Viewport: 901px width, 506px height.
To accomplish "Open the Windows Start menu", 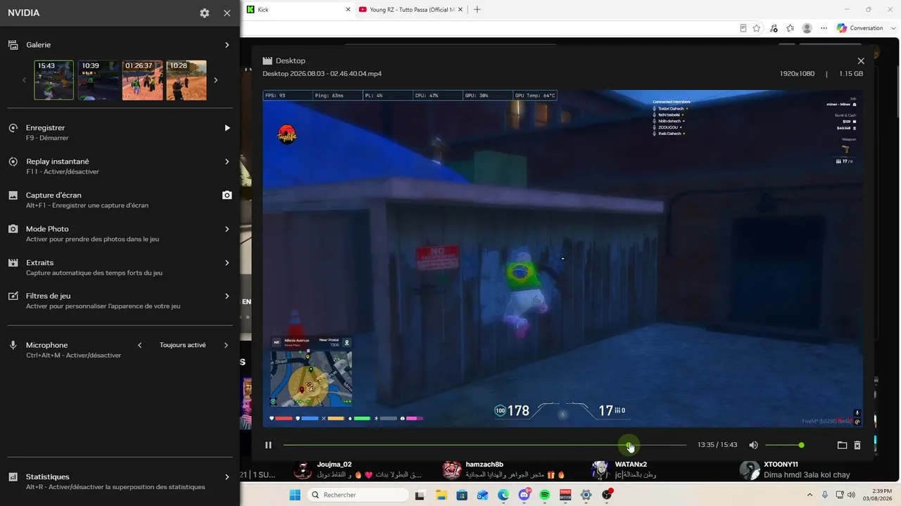I will click(x=294, y=495).
